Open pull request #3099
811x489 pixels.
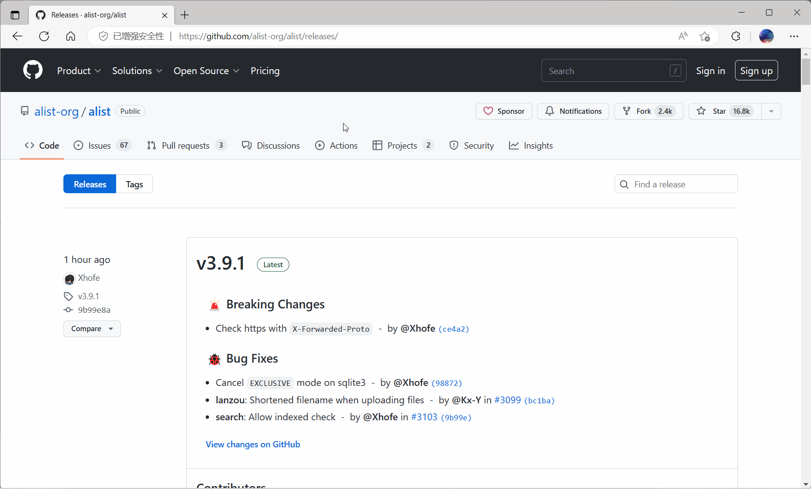coord(508,400)
